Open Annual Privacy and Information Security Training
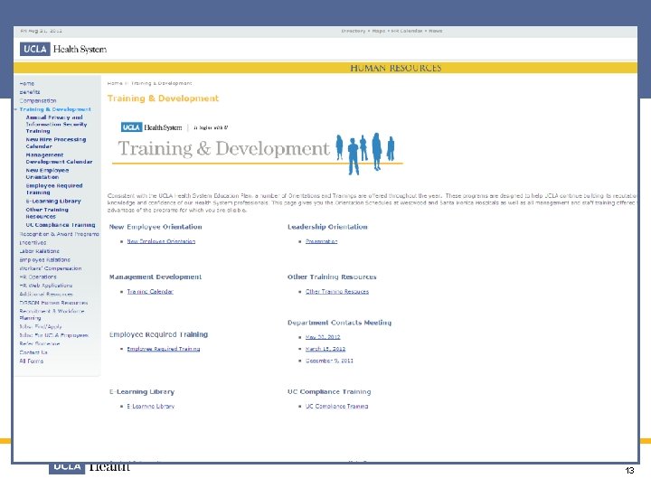Viewport: 651px width, 488px height. point(56,124)
